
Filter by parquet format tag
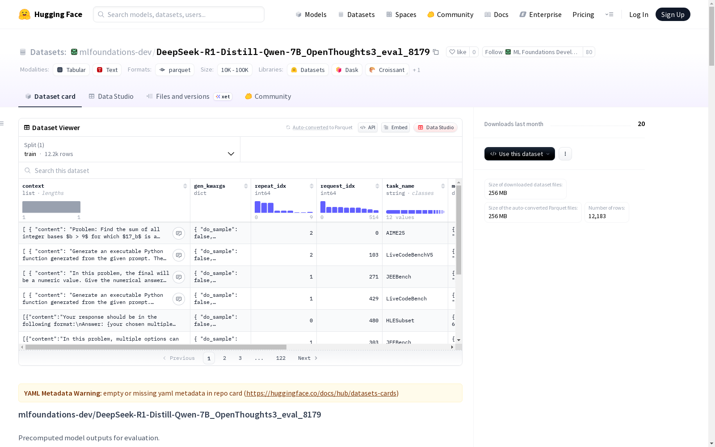175,70
